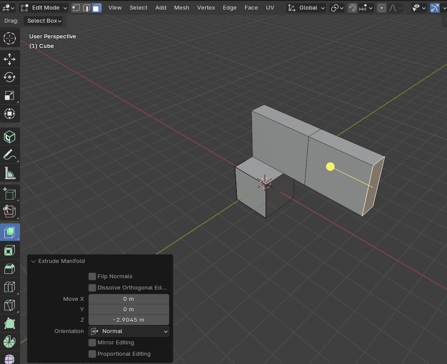The width and height of the screenshot is (447, 364).
Task: Click the Move X value field
Action: tap(128, 299)
